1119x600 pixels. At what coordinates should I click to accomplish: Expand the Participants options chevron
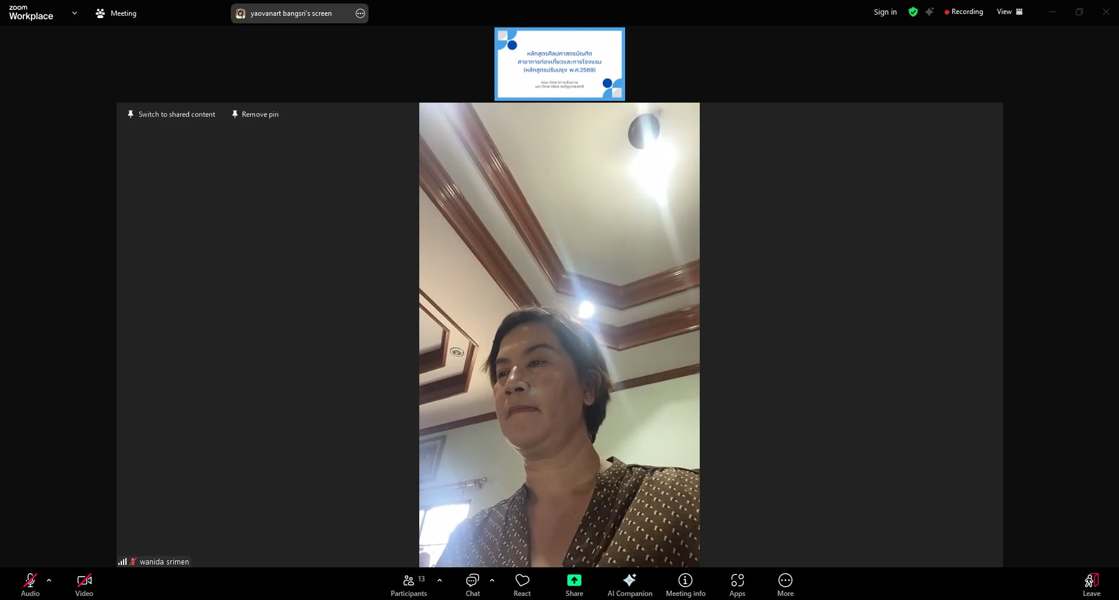click(440, 580)
